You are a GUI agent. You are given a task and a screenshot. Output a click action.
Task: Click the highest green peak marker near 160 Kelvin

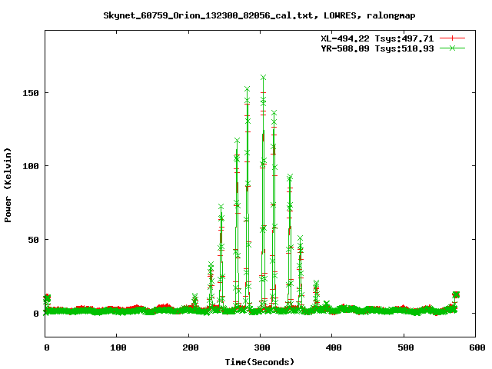click(263, 77)
